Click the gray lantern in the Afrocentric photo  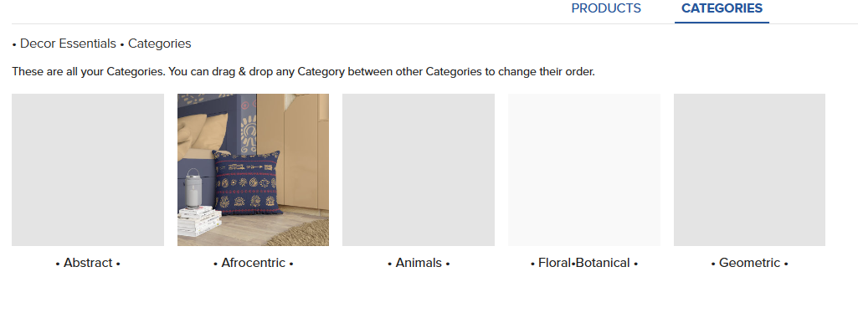coord(193,187)
